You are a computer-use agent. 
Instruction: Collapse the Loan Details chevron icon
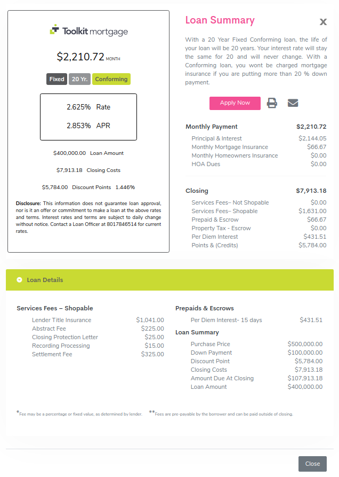19,280
